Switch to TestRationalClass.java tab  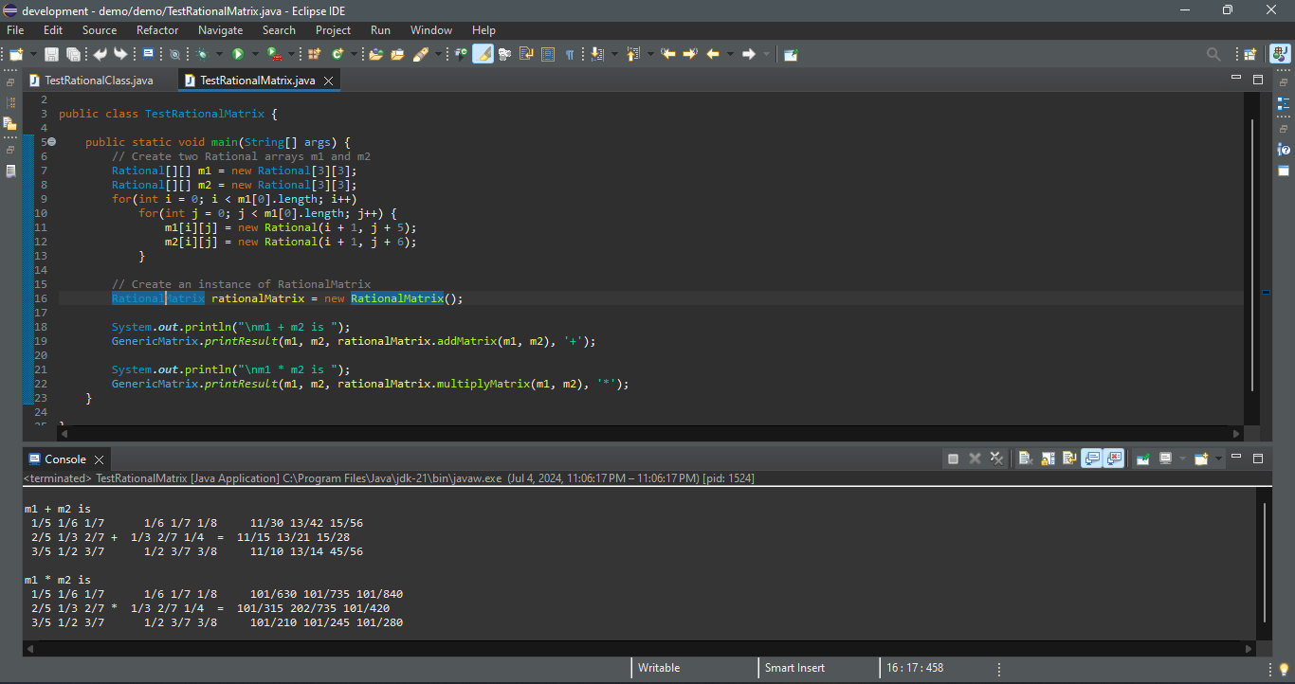[99, 81]
